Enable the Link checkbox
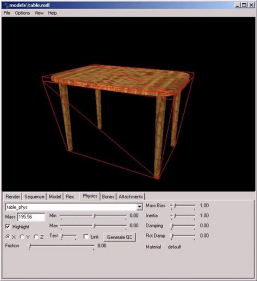The width and height of the screenshot is (257, 281). (86, 237)
